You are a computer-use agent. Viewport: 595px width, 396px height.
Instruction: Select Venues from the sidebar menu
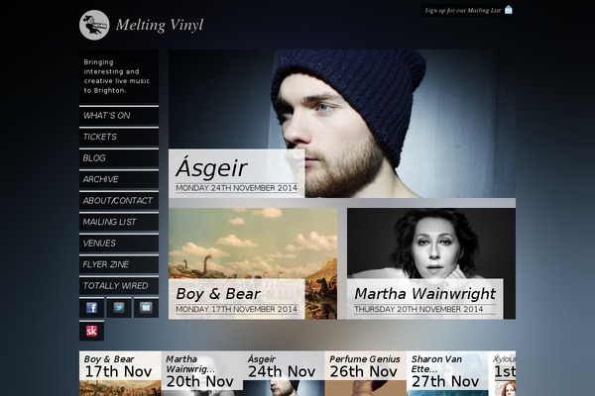[x=119, y=243]
